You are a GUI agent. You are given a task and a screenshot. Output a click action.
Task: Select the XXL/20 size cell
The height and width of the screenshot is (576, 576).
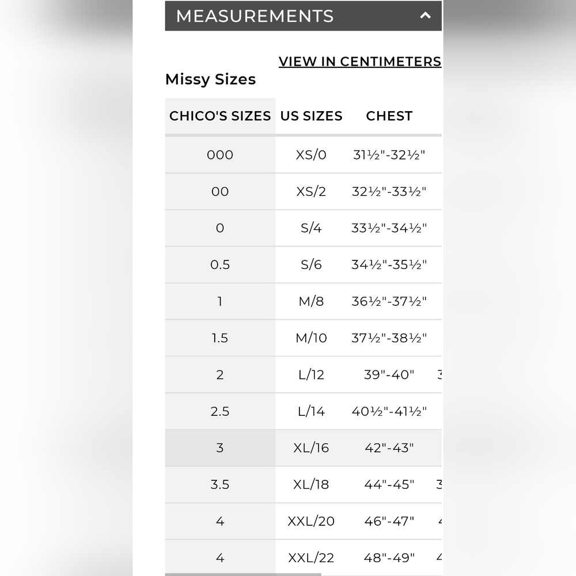coord(311,521)
